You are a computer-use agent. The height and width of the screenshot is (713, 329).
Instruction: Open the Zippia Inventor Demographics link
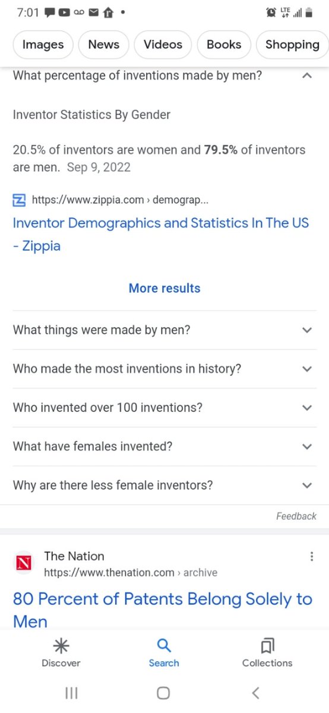(161, 234)
